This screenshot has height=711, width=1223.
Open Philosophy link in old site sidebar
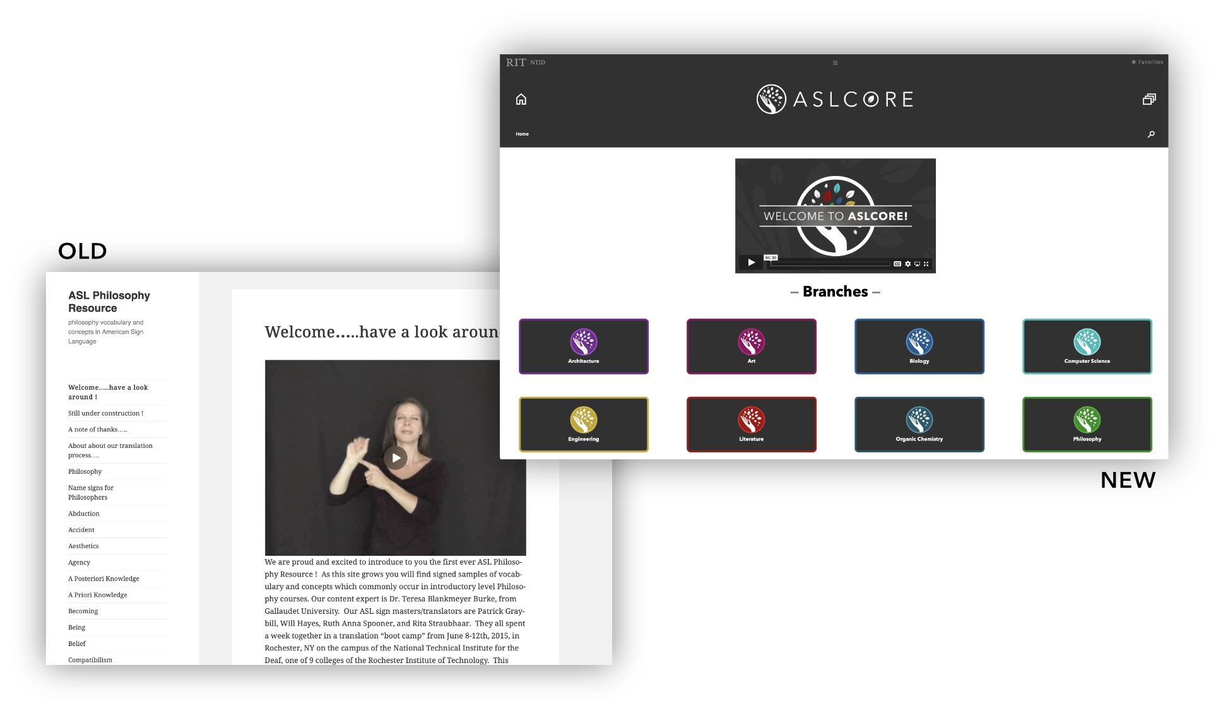[85, 471]
